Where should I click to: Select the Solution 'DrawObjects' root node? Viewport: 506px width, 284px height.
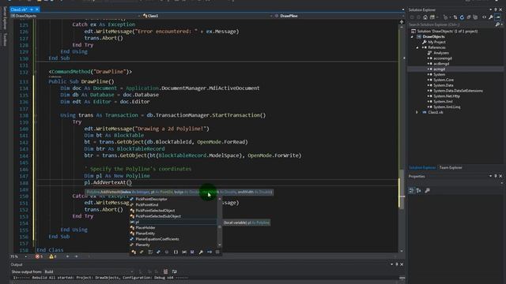447,32
